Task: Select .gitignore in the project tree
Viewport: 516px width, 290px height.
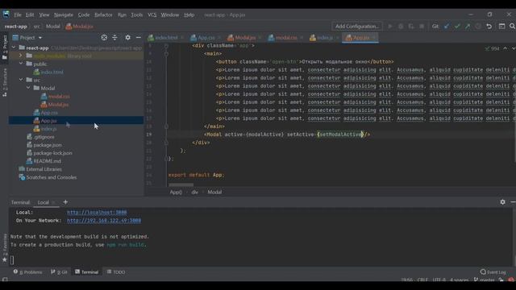Action: (x=44, y=137)
